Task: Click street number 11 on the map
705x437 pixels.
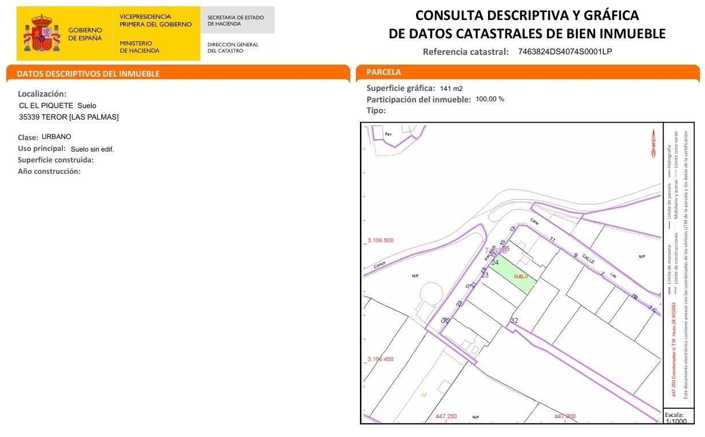Action: [552, 239]
